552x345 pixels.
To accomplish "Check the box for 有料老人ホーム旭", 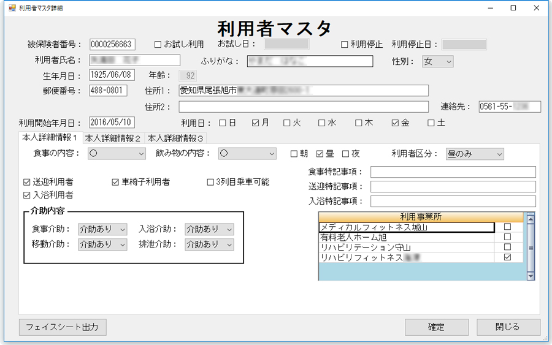I will click(507, 237).
